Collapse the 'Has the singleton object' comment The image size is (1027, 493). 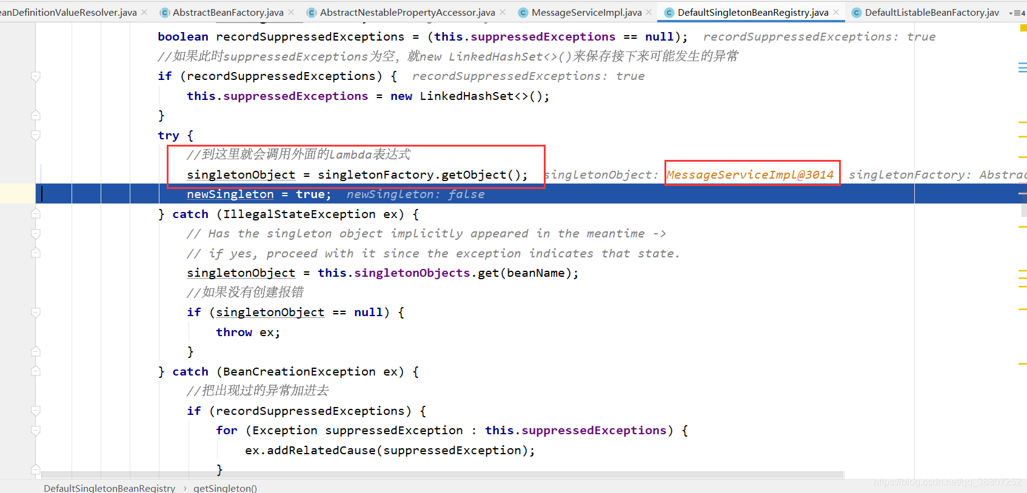click(36, 234)
